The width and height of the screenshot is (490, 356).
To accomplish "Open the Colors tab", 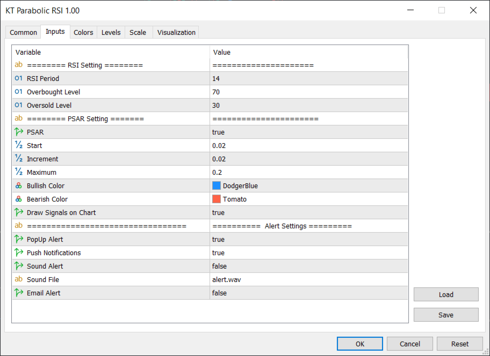I will 83,32.
